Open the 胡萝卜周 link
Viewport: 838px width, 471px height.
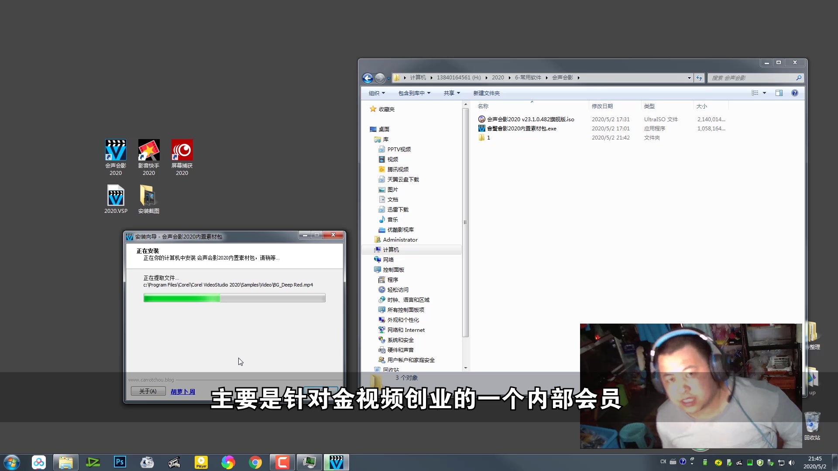pyautogui.click(x=183, y=392)
